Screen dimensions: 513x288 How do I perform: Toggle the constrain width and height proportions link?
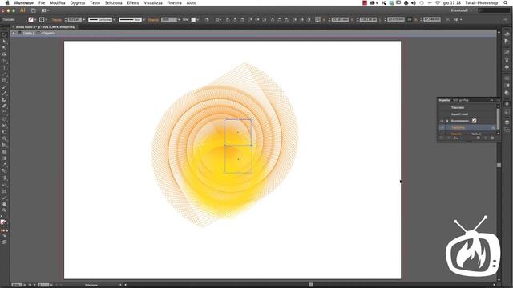(x=410, y=19)
